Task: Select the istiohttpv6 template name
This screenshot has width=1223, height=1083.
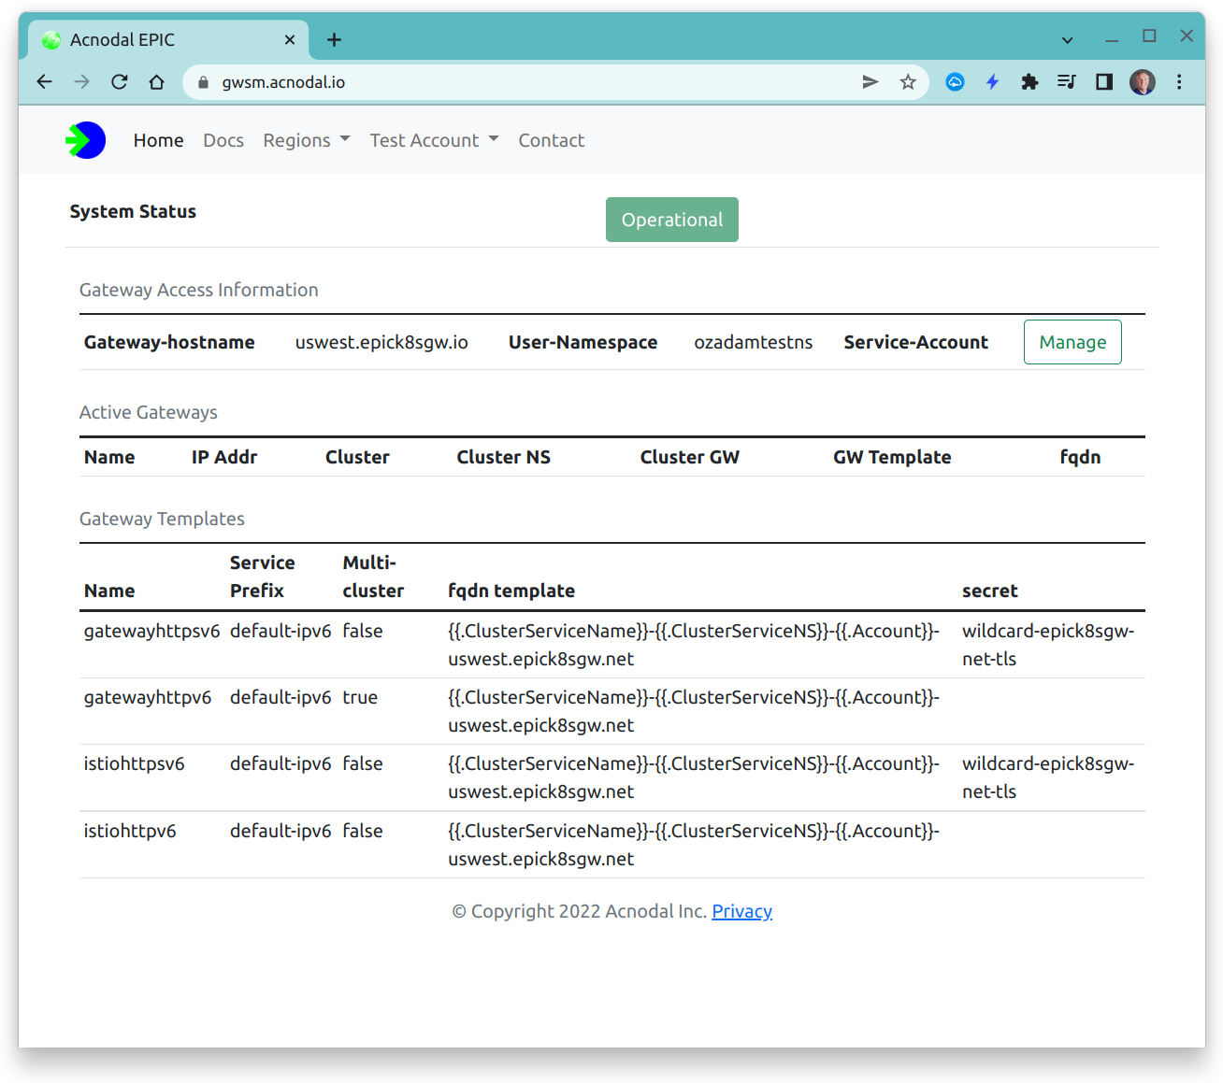Action: (x=130, y=831)
